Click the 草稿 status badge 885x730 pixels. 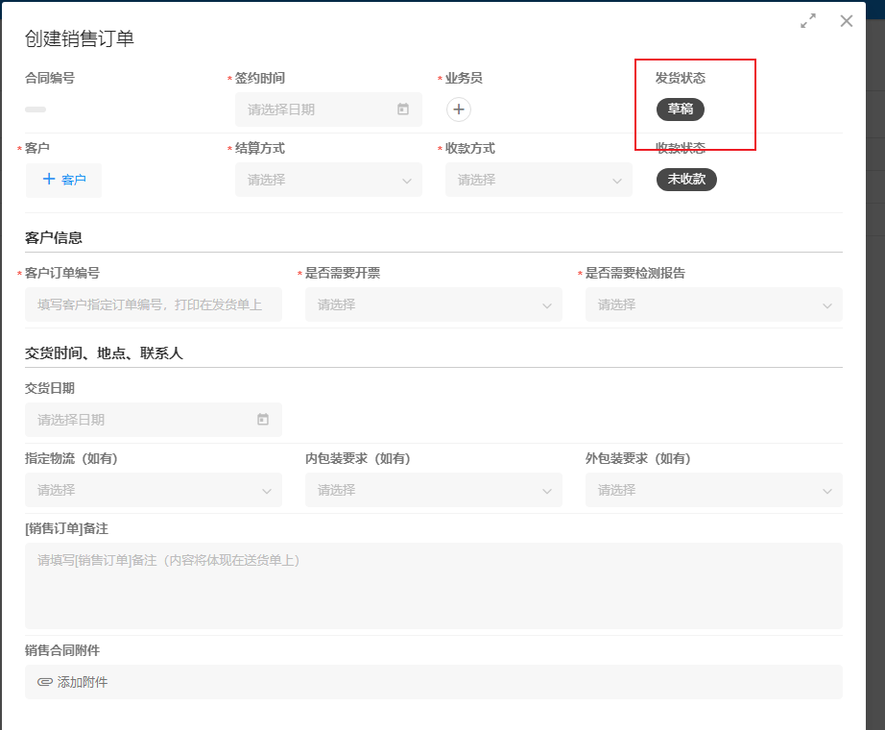(680, 109)
